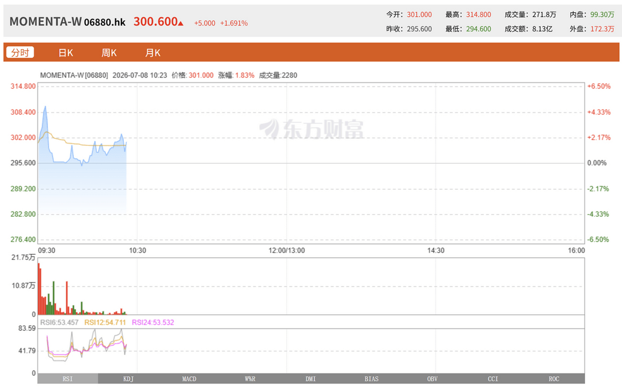622x388 pixels.
Task: Click the 外盘 value 172.3万
Action: [602, 29]
